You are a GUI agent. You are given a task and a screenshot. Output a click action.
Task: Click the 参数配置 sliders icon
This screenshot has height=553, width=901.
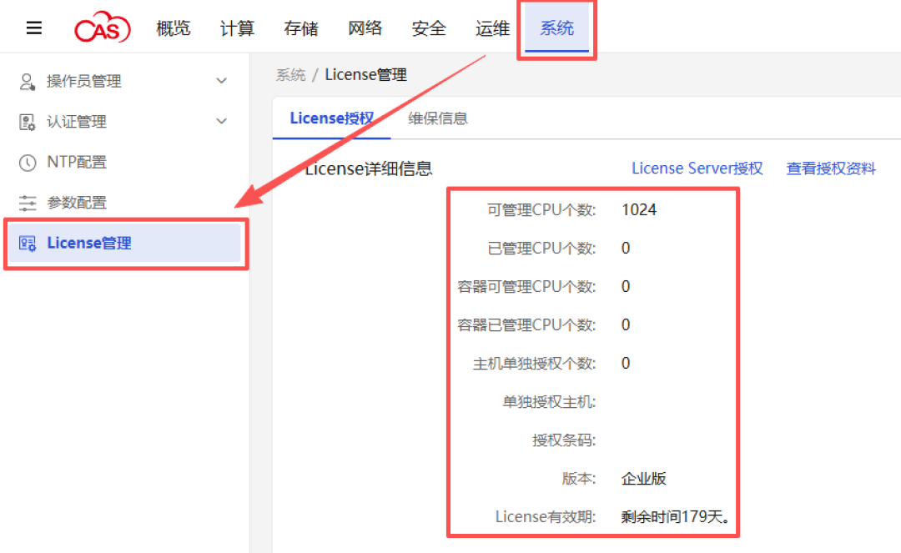click(27, 203)
